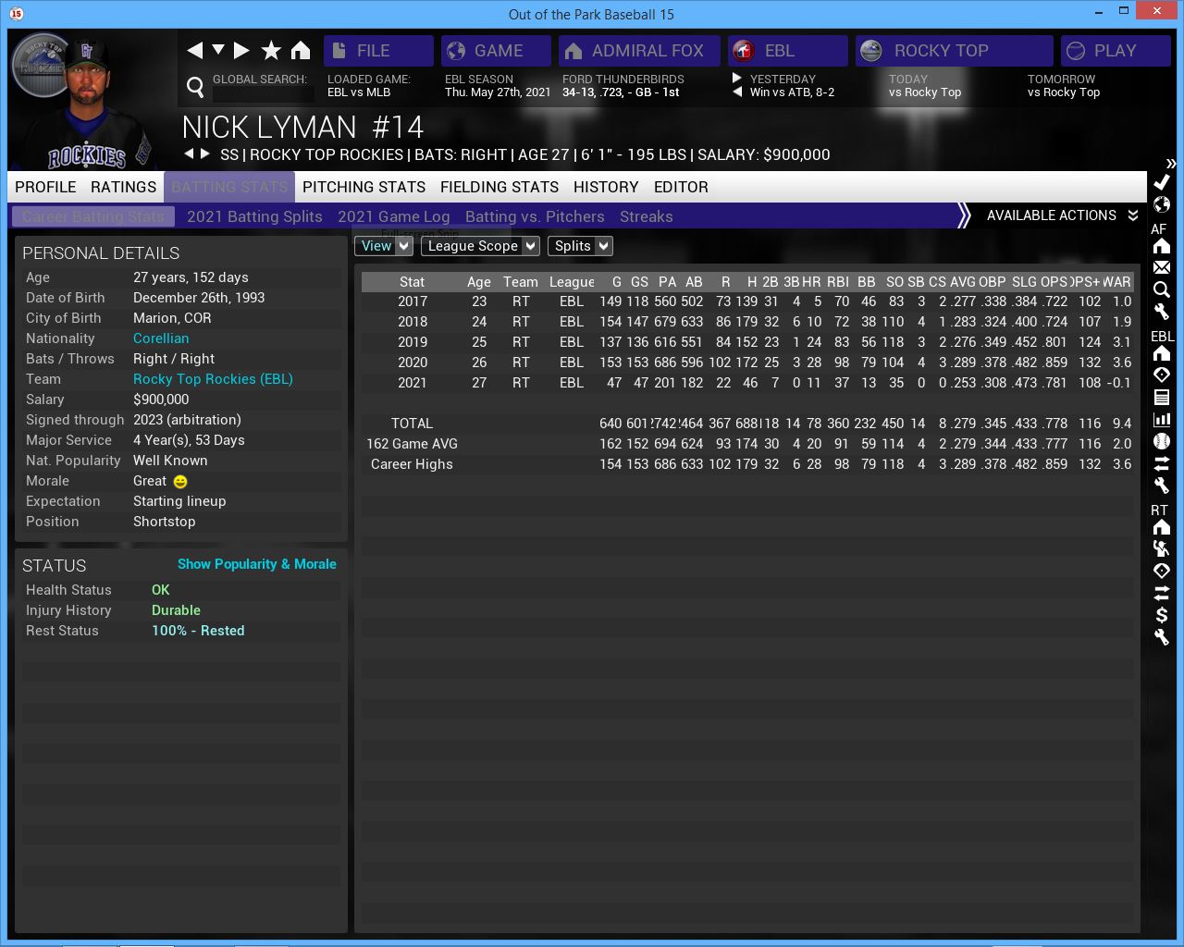Click the sidebar magnifier search icon
This screenshot has width=1184, height=947.
pos(1162,289)
